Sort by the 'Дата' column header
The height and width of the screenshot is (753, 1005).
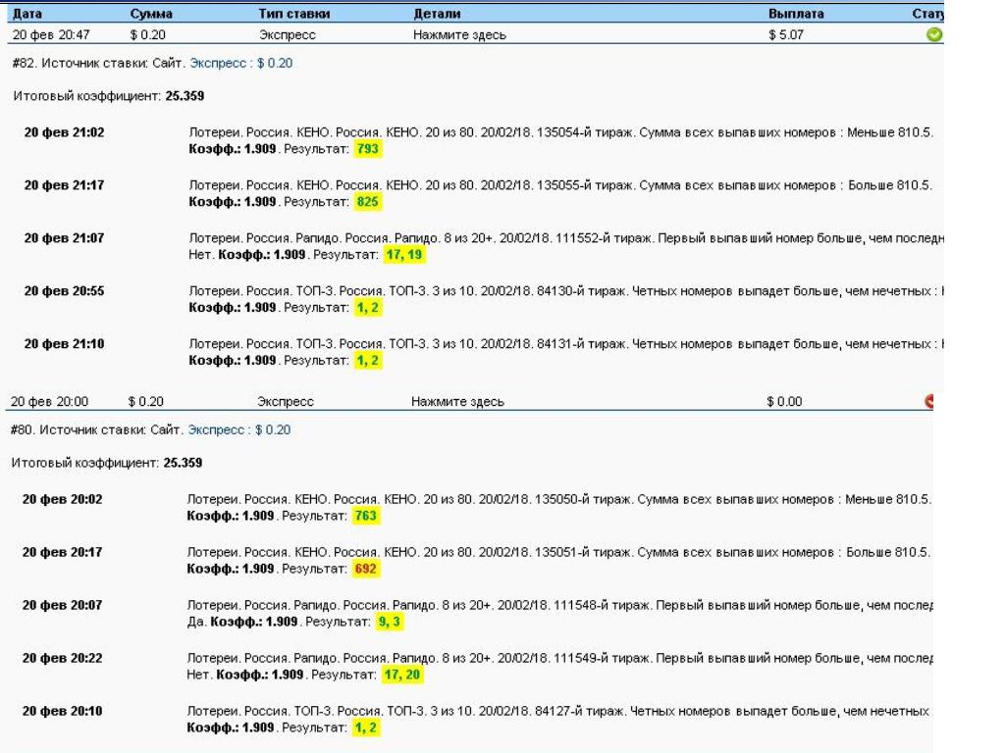point(27,14)
